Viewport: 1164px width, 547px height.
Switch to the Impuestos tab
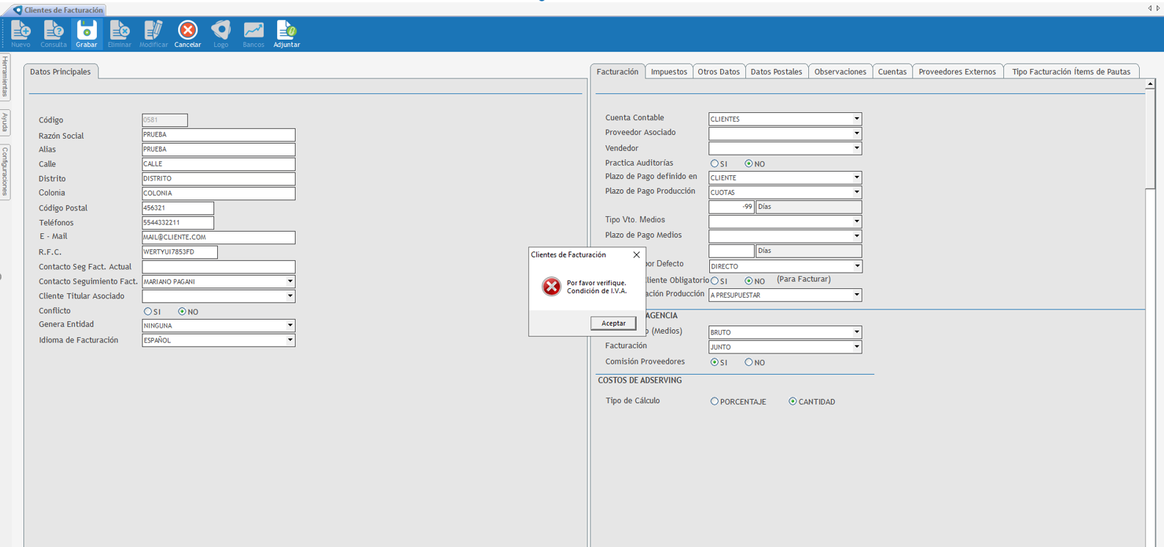coord(669,72)
